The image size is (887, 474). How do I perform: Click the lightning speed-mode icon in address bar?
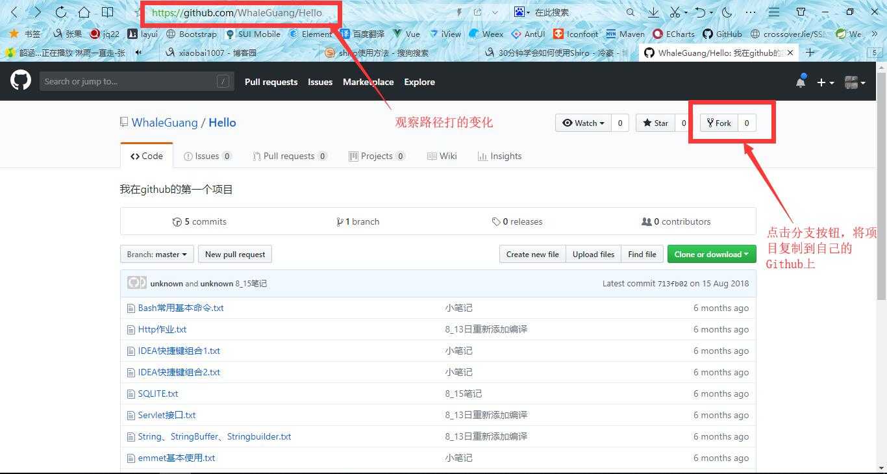tap(460, 12)
